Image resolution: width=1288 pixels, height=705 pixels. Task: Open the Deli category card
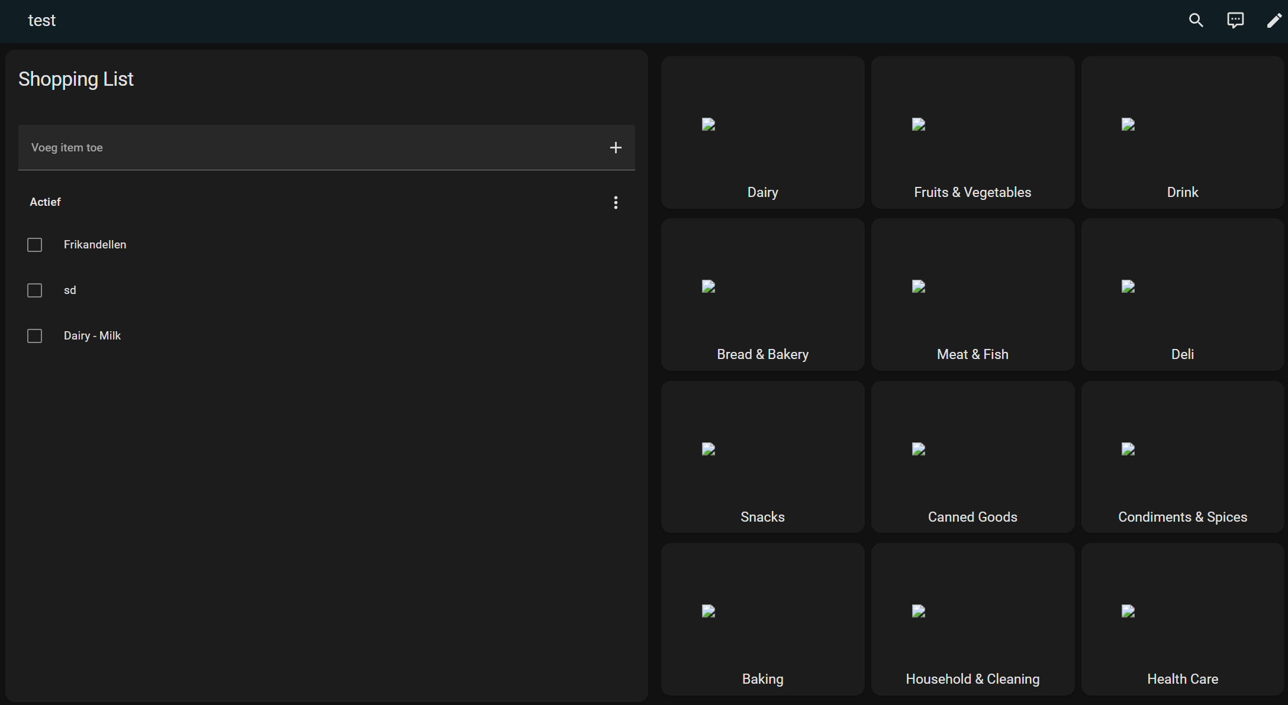pos(1182,295)
